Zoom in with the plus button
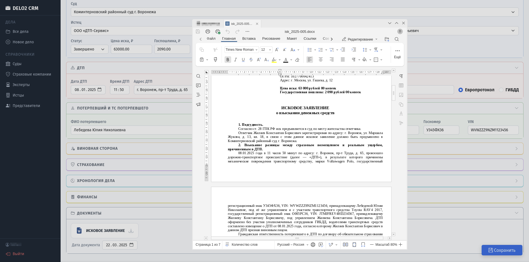This screenshot has height=262, width=529. 401,245
